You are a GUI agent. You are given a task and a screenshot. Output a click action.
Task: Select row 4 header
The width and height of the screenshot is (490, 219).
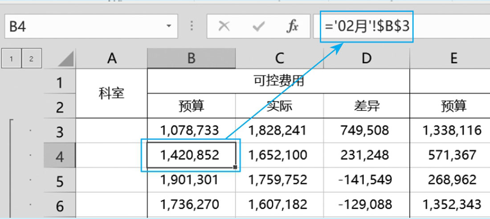pos(60,156)
